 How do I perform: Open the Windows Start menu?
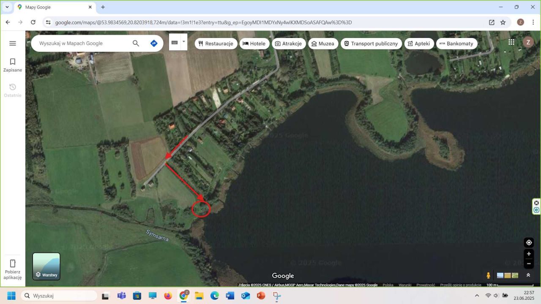coord(11,296)
